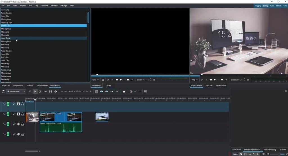Toggle the subtitle track icon in timeline toolbar
This screenshot has height=156, width=288.
click(145, 91)
